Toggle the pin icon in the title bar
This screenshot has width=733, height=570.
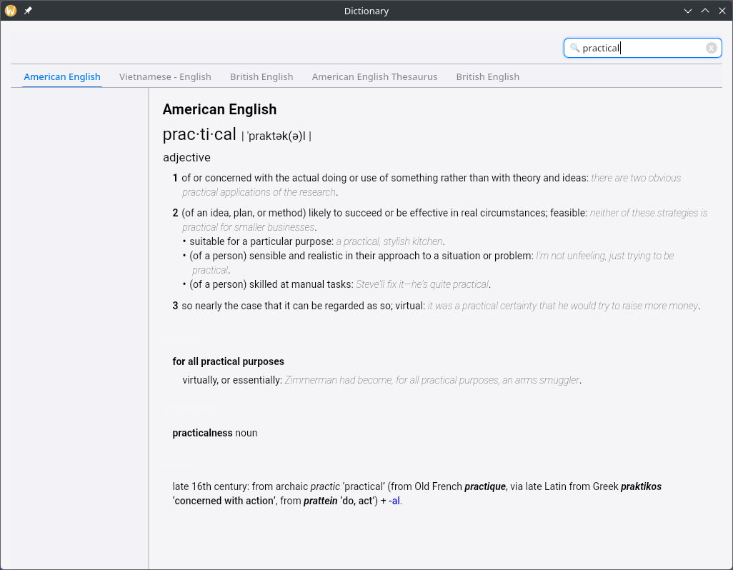tap(28, 11)
